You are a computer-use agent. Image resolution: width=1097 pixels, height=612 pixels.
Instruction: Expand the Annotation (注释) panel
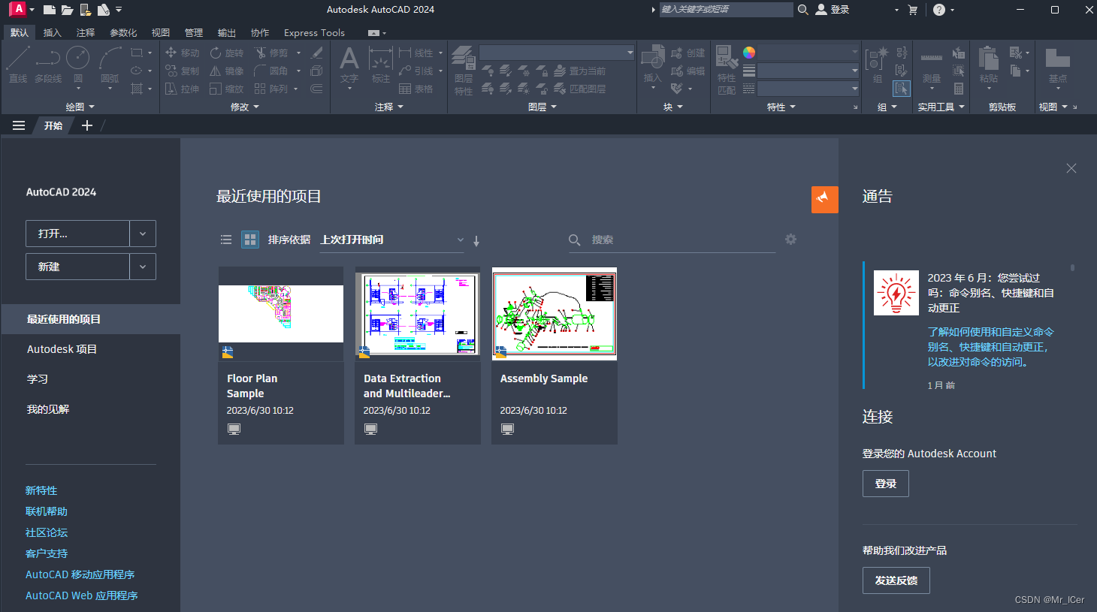(388, 107)
